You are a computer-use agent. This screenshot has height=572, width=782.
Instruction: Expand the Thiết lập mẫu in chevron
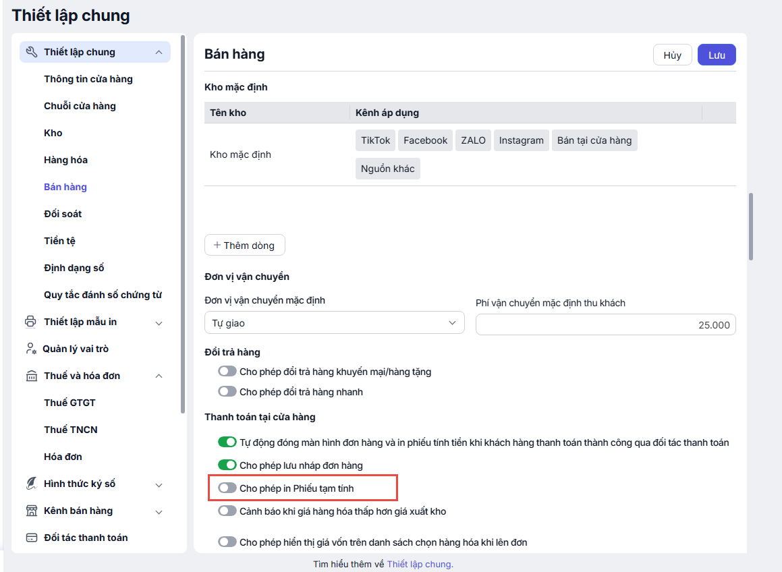pyautogui.click(x=159, y=322)
